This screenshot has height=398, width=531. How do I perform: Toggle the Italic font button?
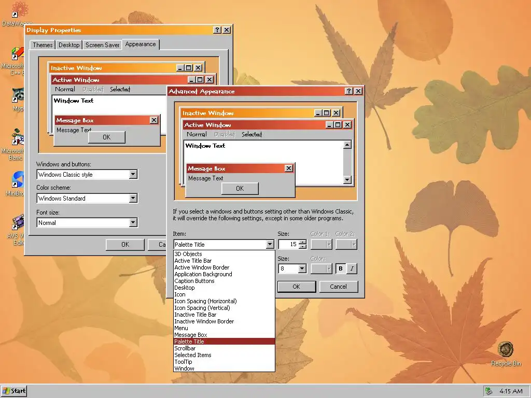pos(352,269)
